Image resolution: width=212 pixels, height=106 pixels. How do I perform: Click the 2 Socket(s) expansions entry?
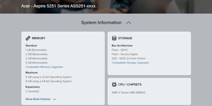pos(32,91)
